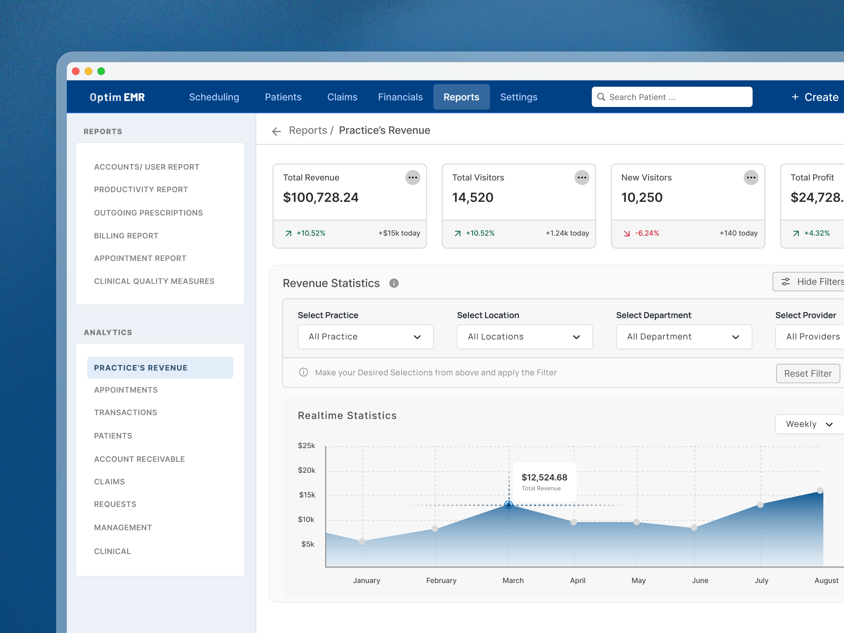
Task: Open the New Visitors card options menu
Action: (751, 177)
